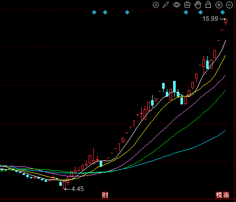236x202 pixels.
Task: Select the drawing pen tool
Action: [x=166, y=5]
